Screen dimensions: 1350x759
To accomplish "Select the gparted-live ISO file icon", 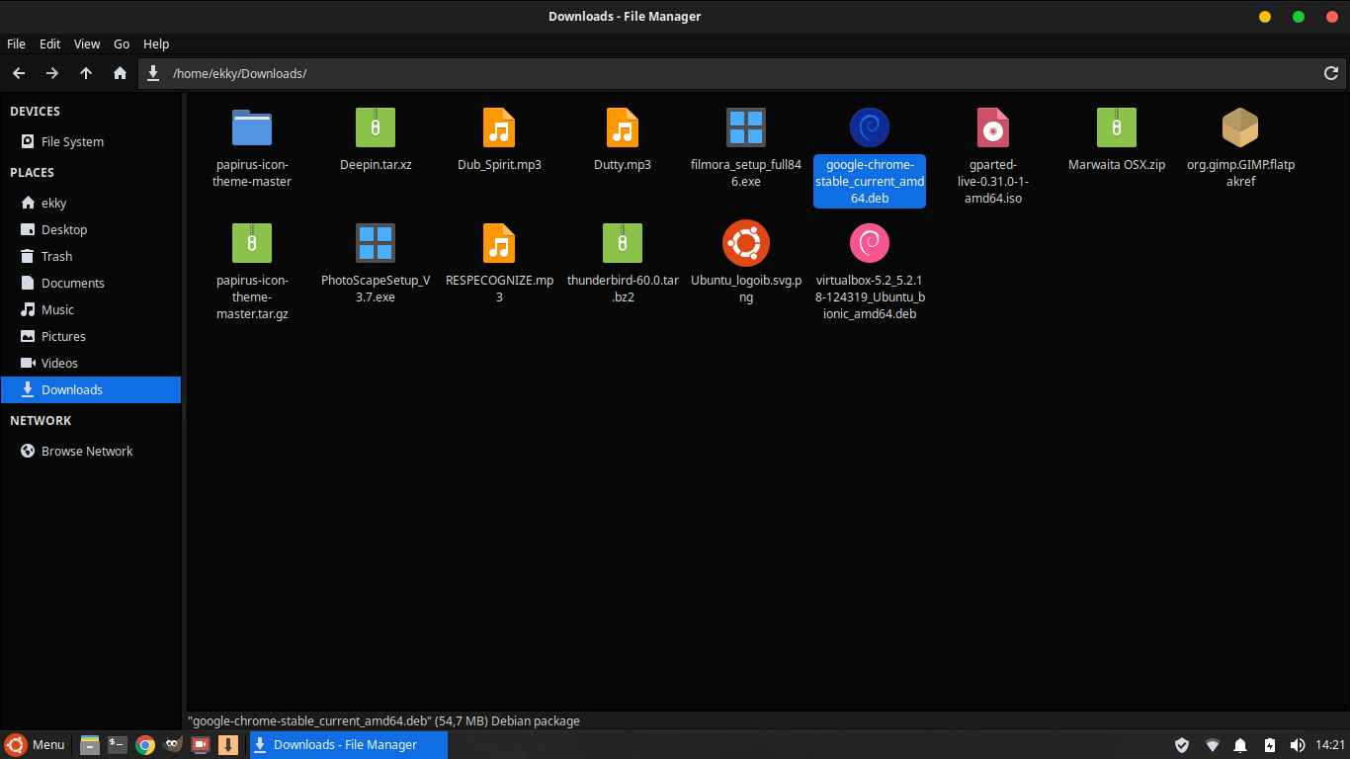I will pyautogui.click(x=992, y=128).
